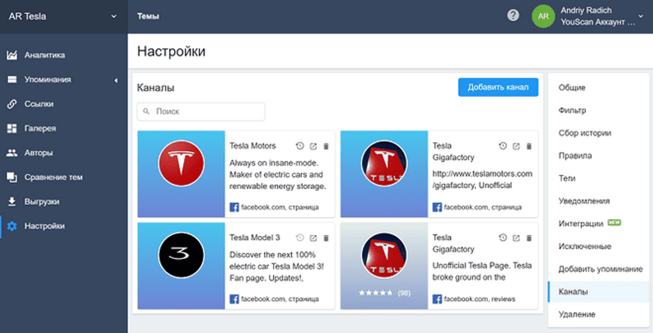
Task: Click the five-star rating (98)
Action: coord(385,293)
